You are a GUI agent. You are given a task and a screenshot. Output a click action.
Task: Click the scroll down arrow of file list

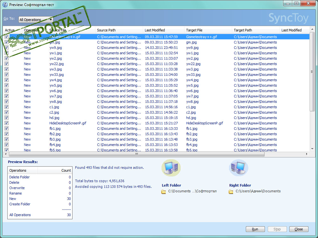(x=312, y=149)
